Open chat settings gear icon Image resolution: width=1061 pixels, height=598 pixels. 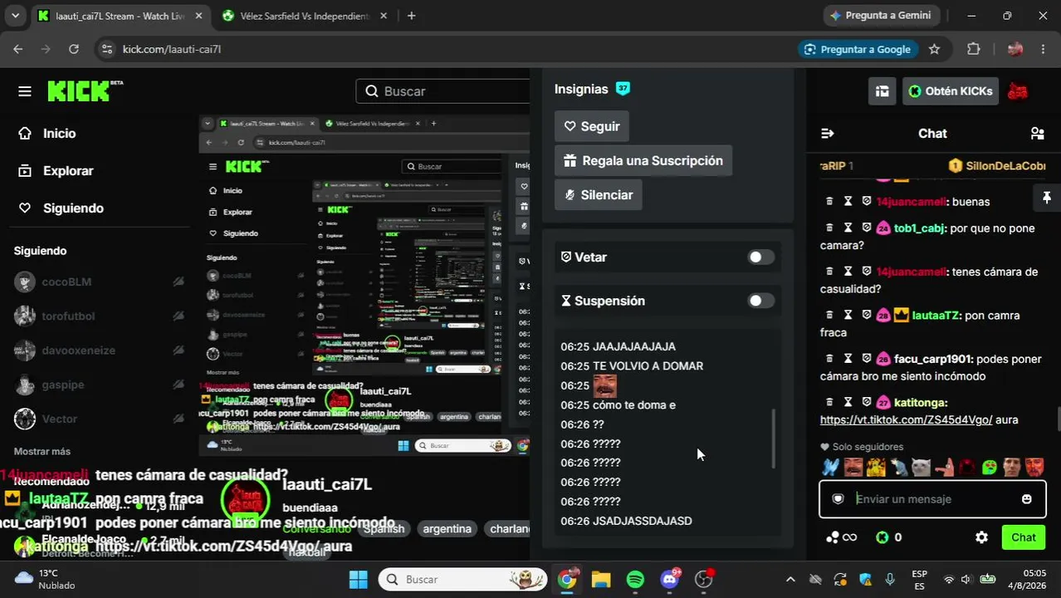pyautogui.click(x=981, y=537)
